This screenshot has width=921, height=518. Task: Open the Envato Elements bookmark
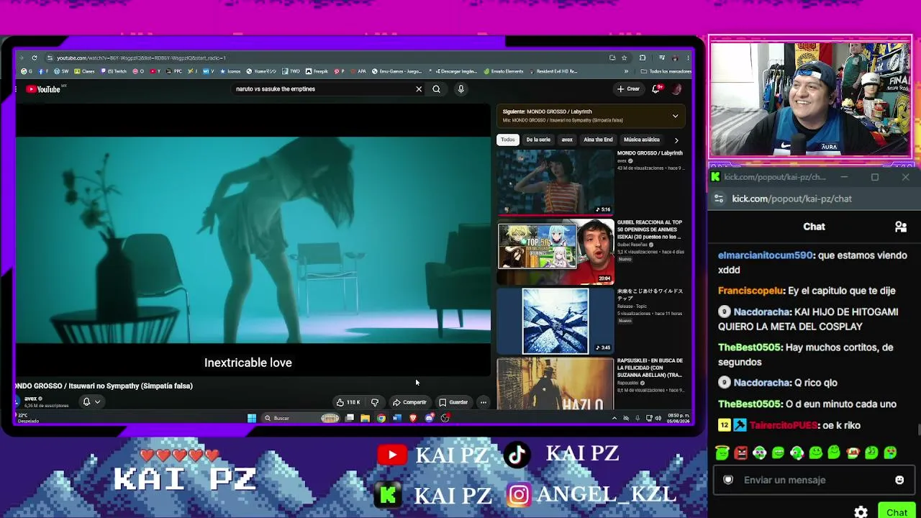504,71
